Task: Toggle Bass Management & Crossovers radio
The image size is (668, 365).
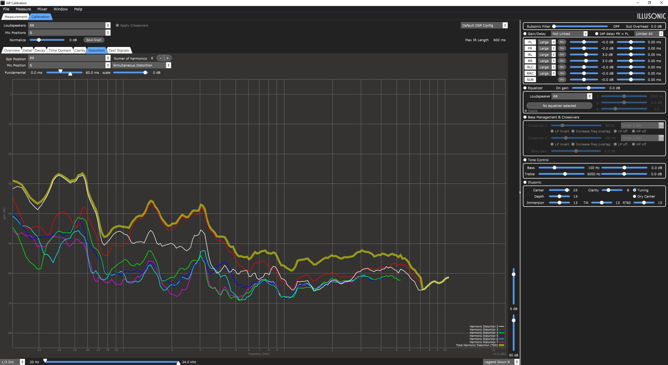Action: coord(525,117)
